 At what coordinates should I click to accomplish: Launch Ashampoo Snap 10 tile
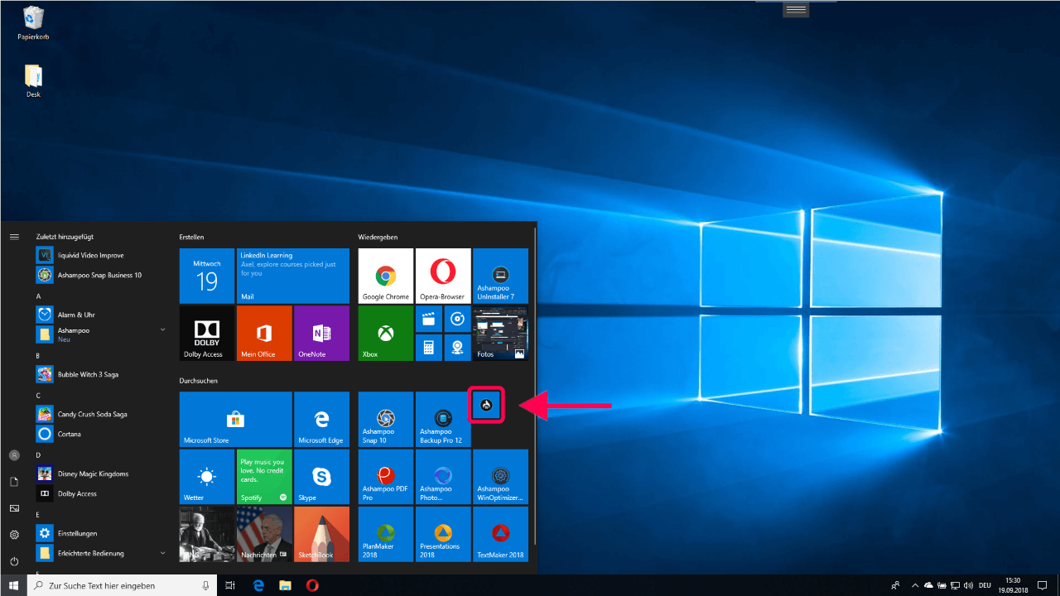pos(385,419)
